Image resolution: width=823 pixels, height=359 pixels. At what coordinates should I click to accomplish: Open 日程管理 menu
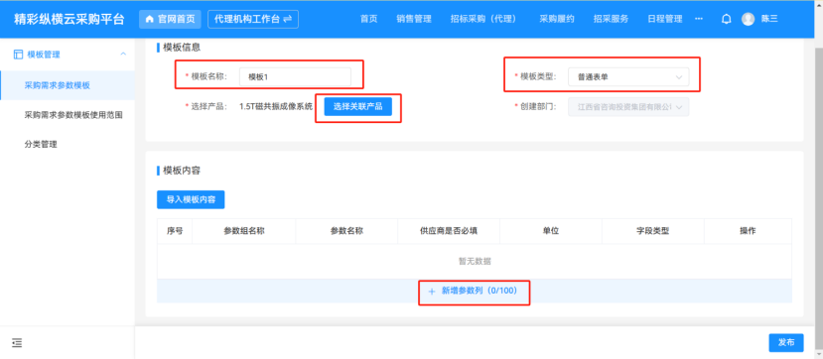click(664, 20)
